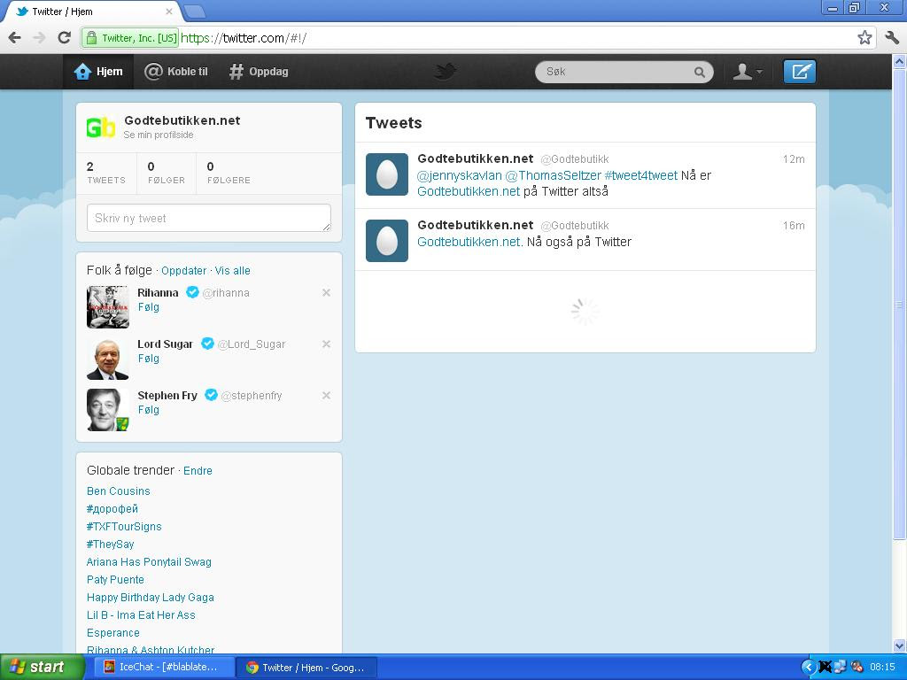The image size is (907, 680).
Task: Click the taskbar clock showing 08:15
Action: pos(882,668)
